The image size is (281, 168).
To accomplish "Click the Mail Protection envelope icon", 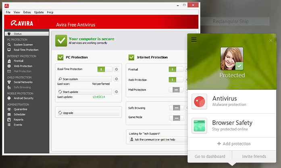I will 9,71.
